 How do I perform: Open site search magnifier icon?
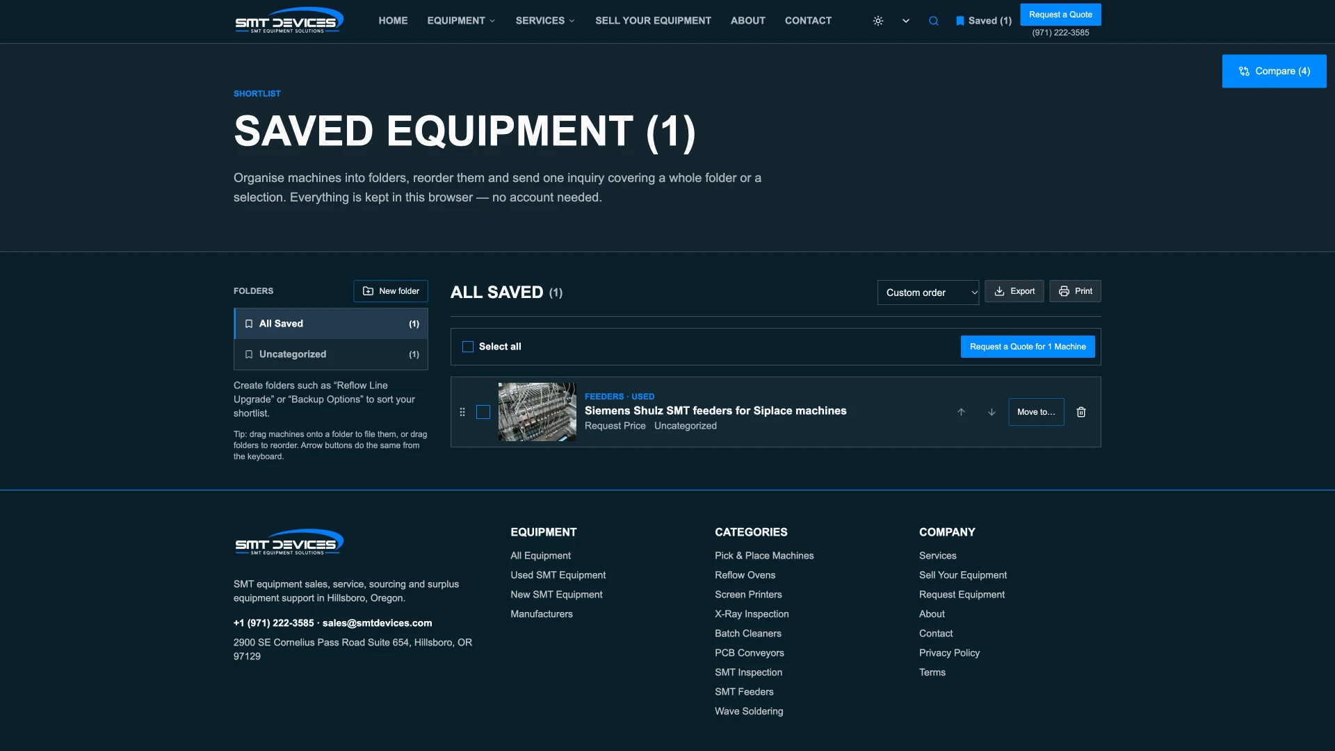coord(934,21)
